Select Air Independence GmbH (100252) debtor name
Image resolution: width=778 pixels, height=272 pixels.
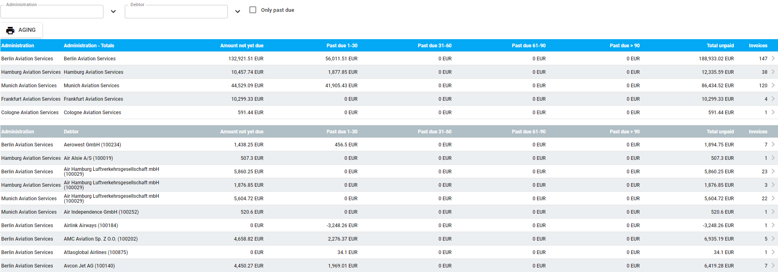coord(101,212)
